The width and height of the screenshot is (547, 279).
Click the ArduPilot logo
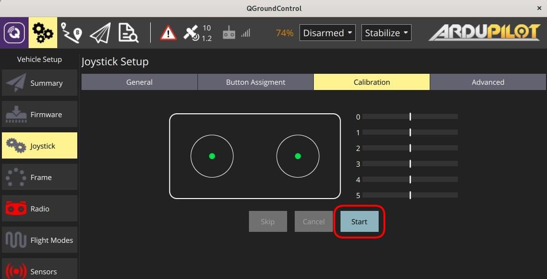coord(484,32)
